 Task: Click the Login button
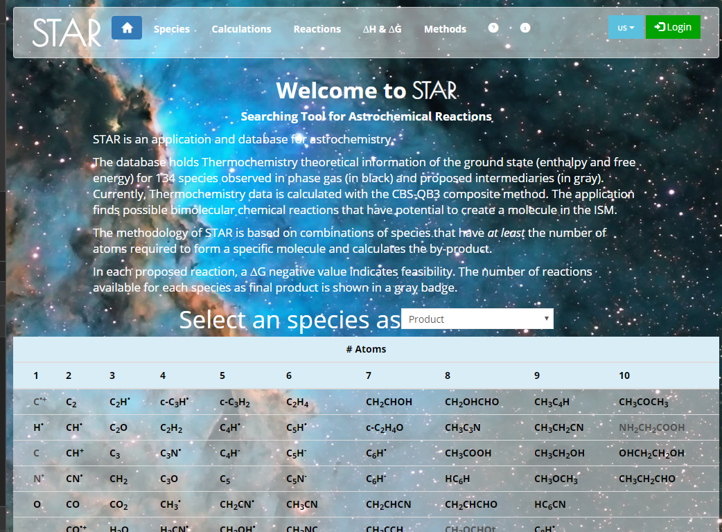(x=672, y=27)
